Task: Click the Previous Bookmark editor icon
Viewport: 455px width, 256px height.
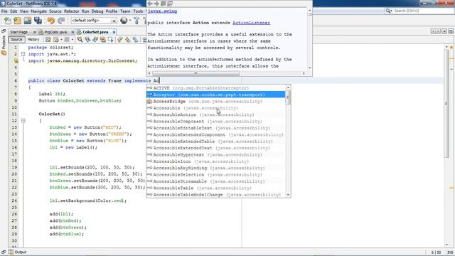Action: click(120, 40)
